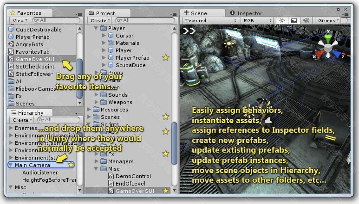Collapse the Misc folder in Project
This screenshot has height=204, width=359.
[96, 169]
